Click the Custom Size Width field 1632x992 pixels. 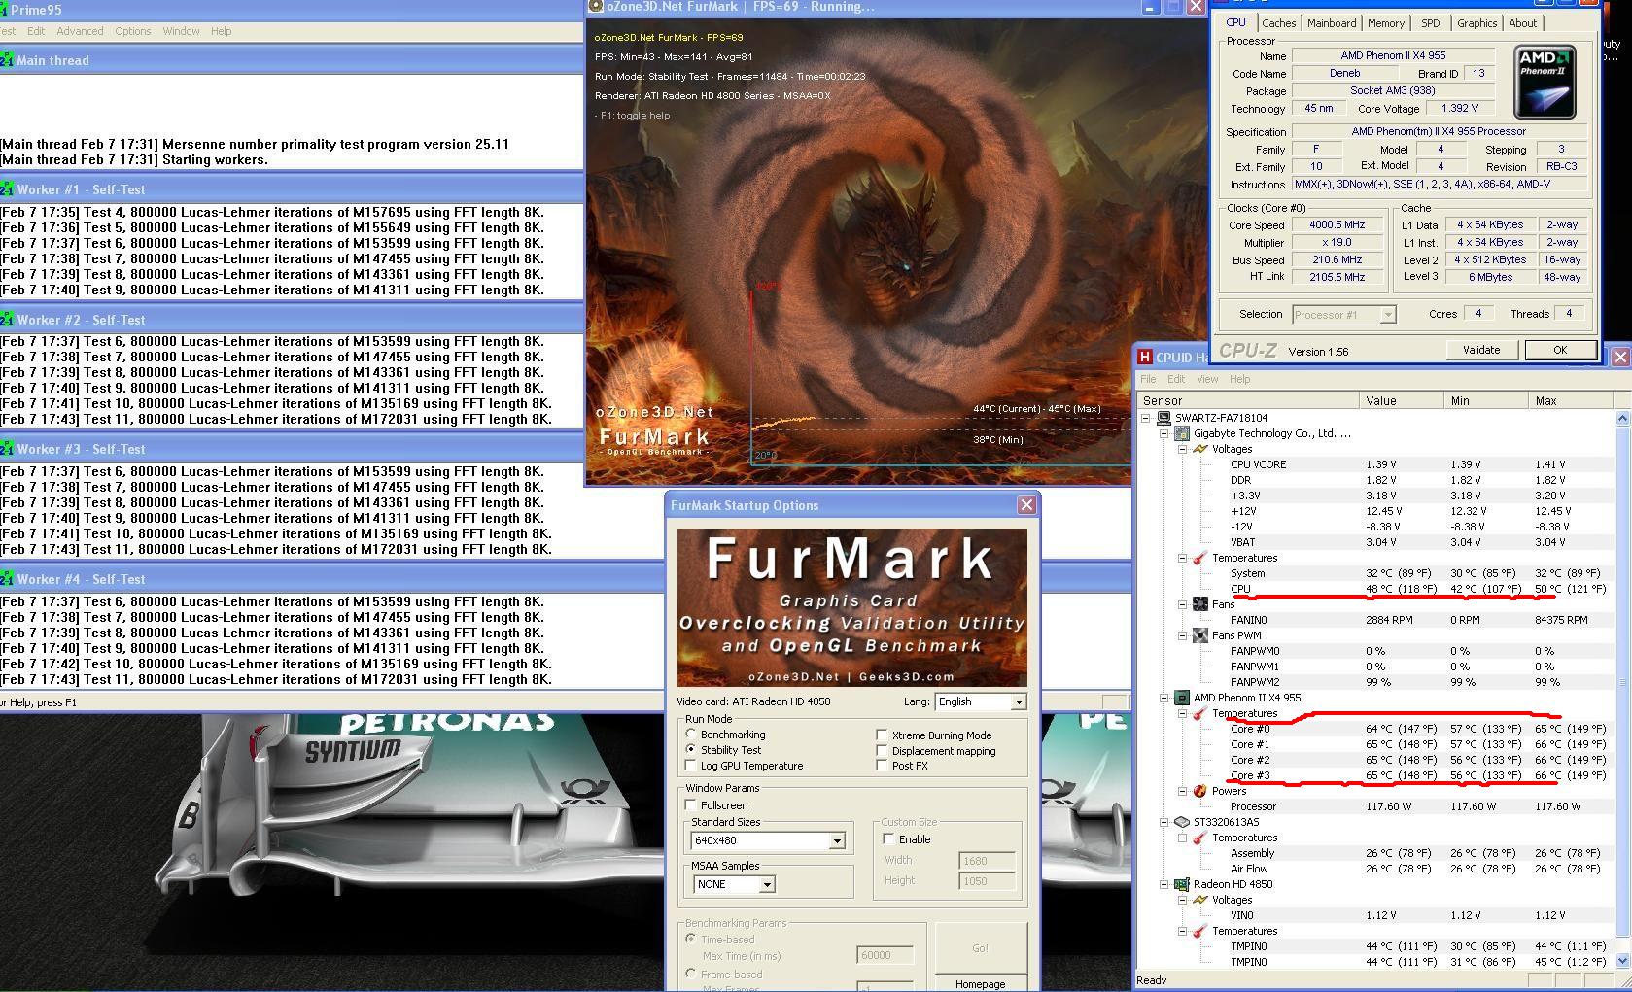(987, 860)
